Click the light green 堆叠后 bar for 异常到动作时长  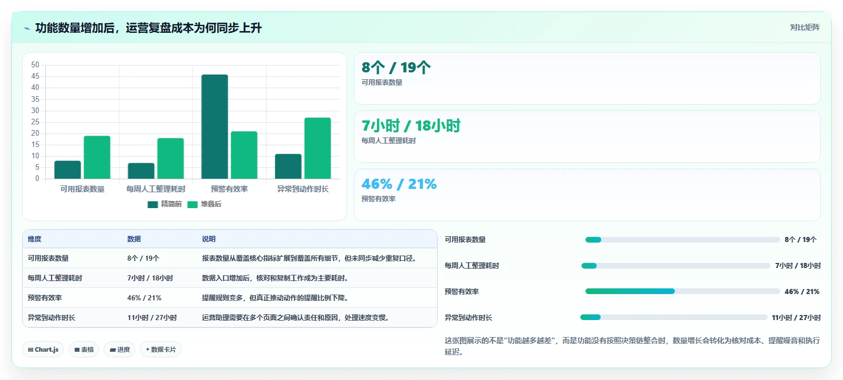click(x=318, y=148)
